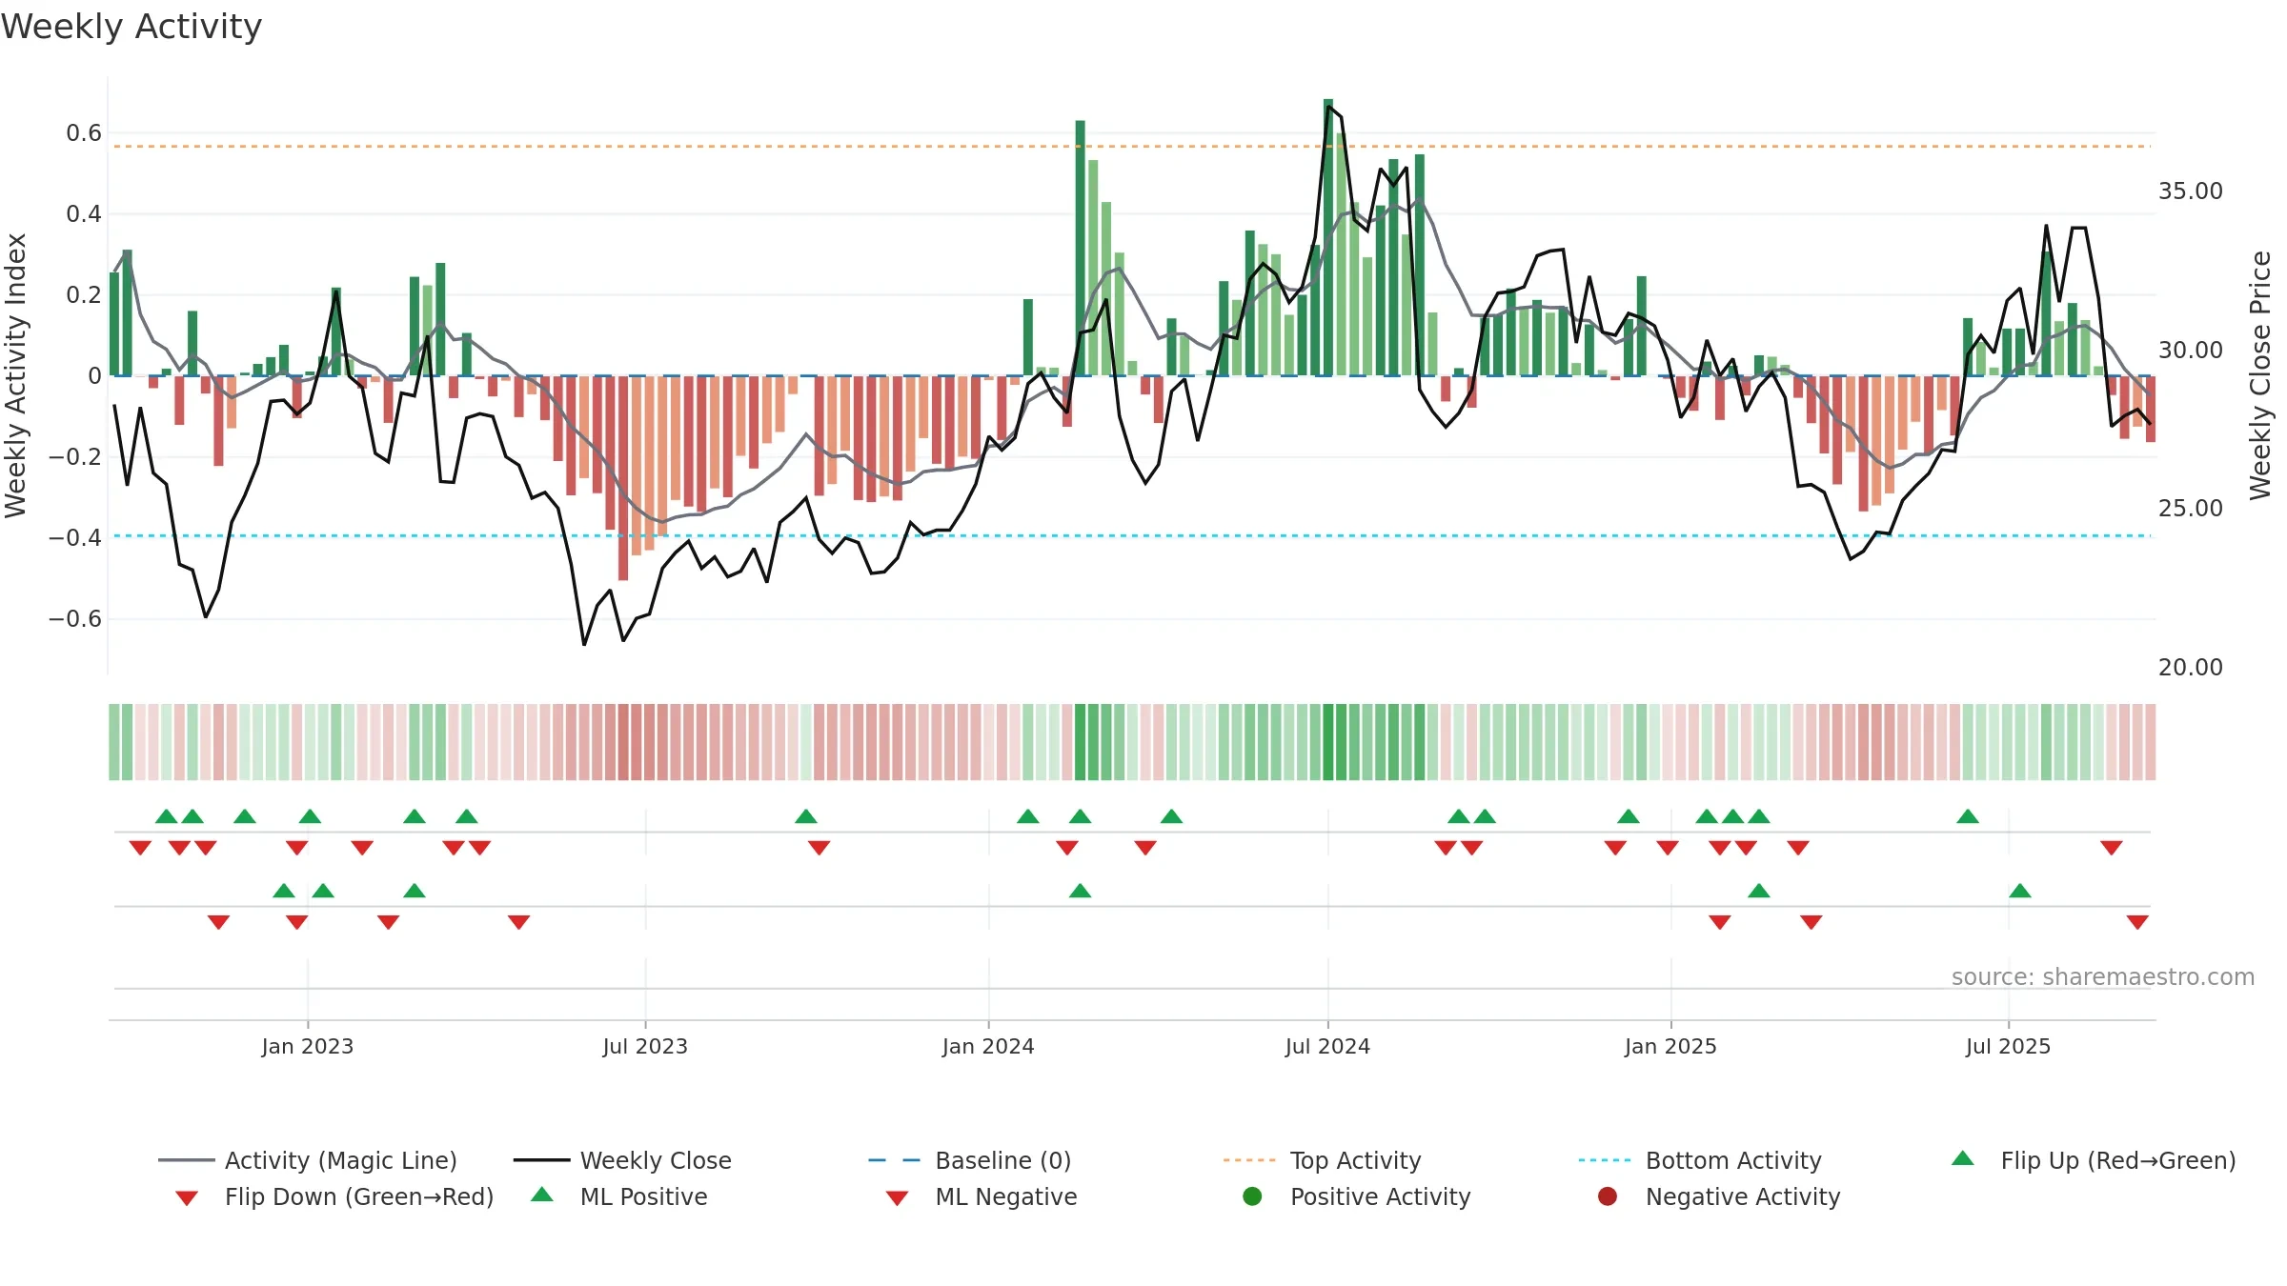Click the green triangle icon beside ML Positive
The height and width of the screenshot is (1286, 2287).
[x=542, y=1195]
